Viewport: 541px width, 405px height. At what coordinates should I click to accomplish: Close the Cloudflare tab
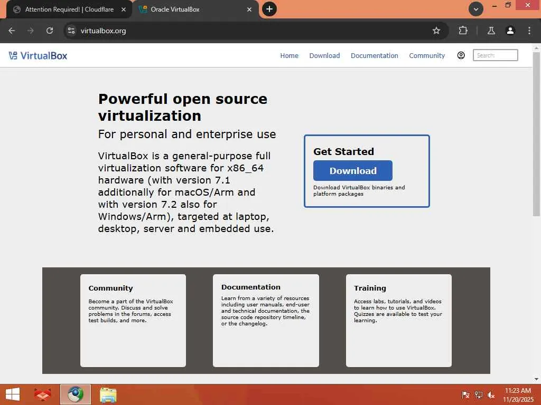[x=124, y=9]
